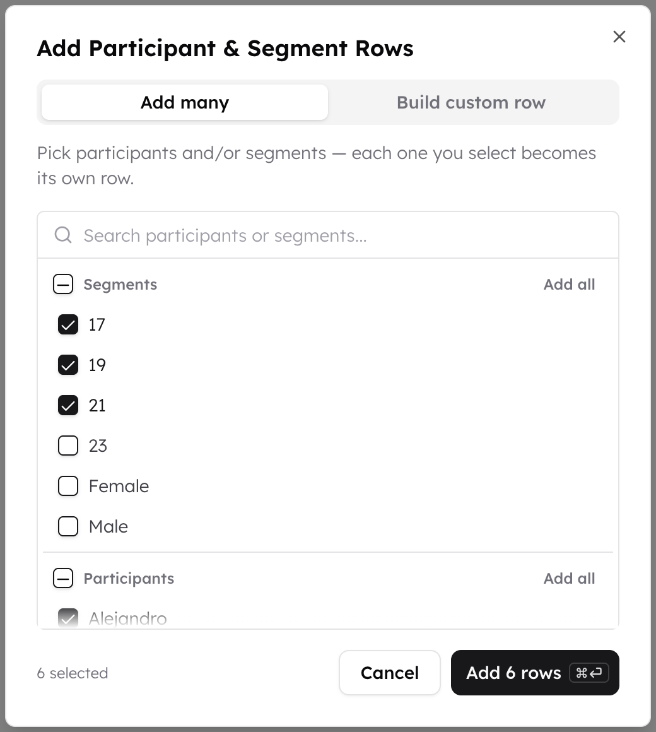Uncheck participant Alejandro
The height and width of the screenshot is (732, 656).
[x=68, y=618]
